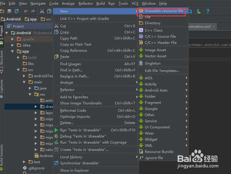Click Paste in the context menu
This screenshot has height=174, width=231.
(x=95, y=57)
